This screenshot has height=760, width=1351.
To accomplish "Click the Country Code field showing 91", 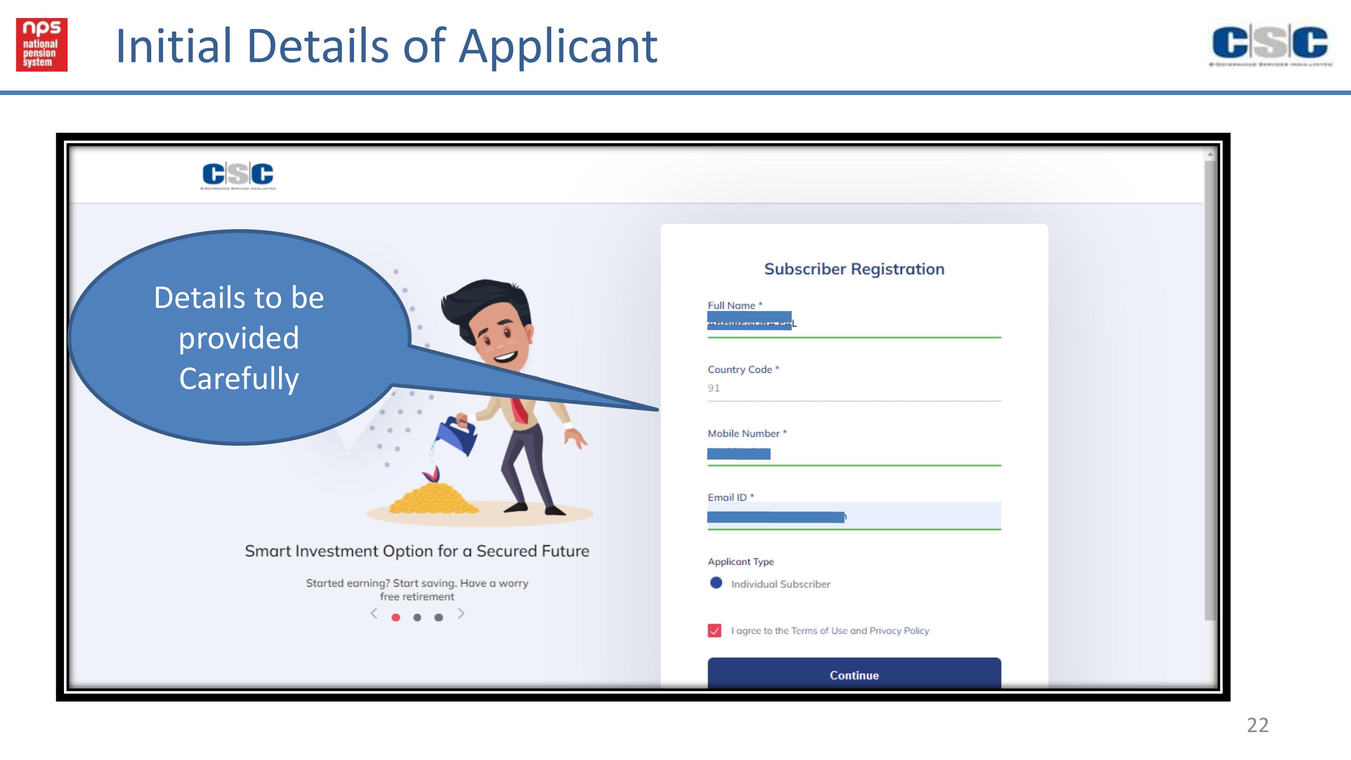I will [854, 389].
